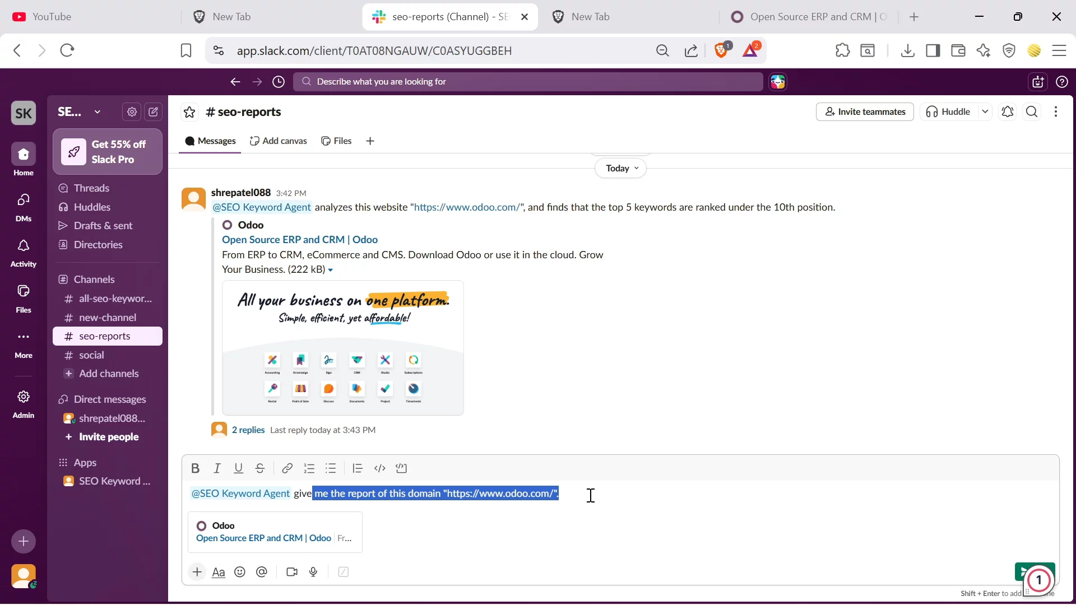Open channel more actions menu
1076x605 pixels.
pyautogui.click(x=1056, y=112)
